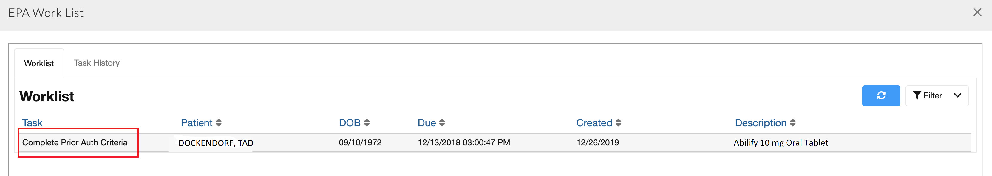This screenshot has height=176, width=992.
Task: Click the funnel filter icon
Action: coord(917,95)
